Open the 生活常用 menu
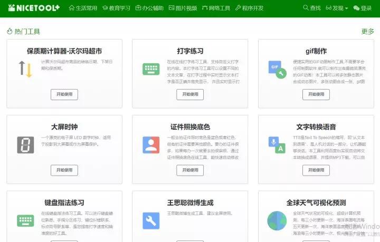This screenshot has height=242, width=380. [x=83, y=8]
